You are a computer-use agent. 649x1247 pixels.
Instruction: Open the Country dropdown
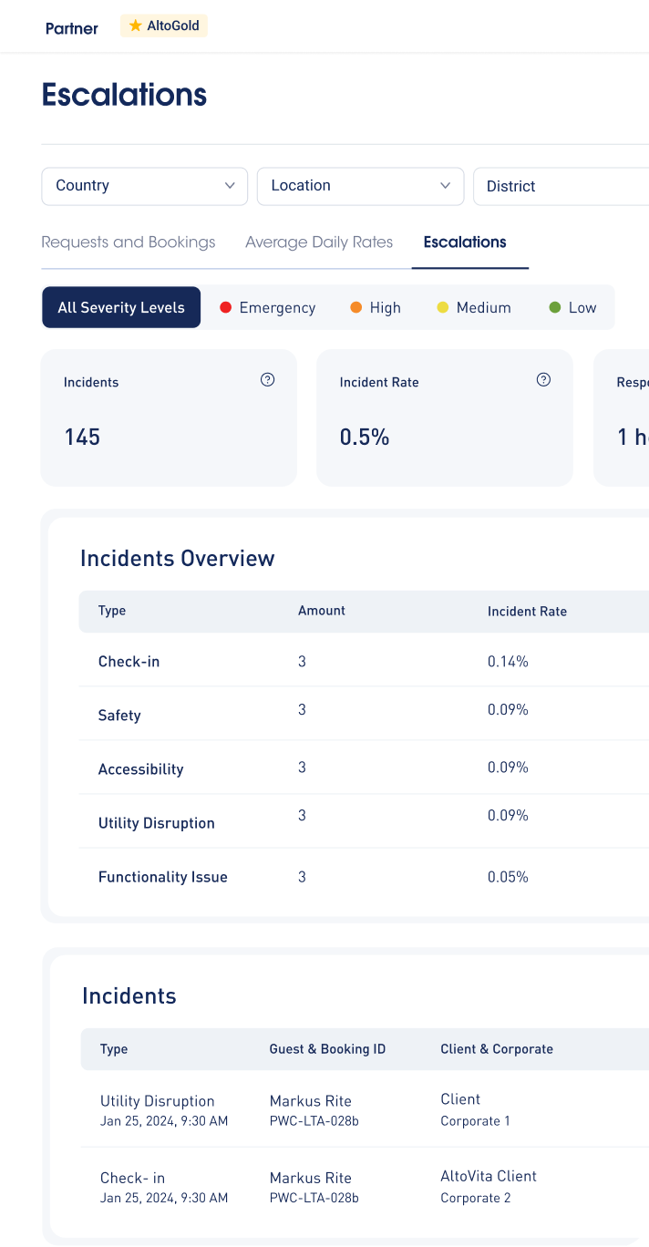point(145,186)
